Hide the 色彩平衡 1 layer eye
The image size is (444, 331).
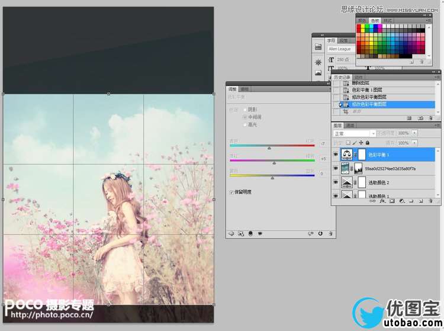pos(336,155)
